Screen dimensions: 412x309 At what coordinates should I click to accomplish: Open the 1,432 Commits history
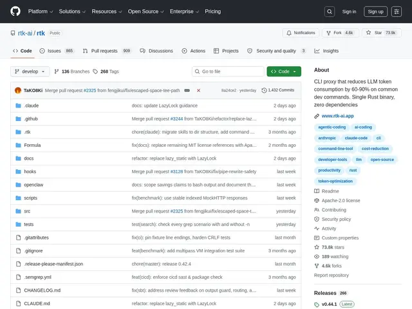[x=278, y=90]
